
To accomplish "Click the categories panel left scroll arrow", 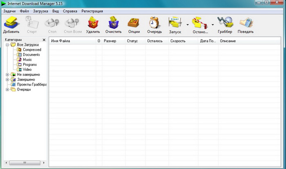I will click(7, 162).
